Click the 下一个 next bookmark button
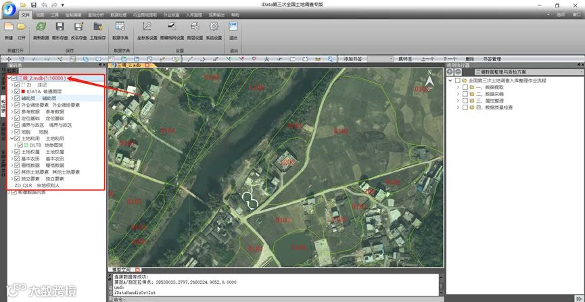The image size is (585, 302). tap(450, 59)
